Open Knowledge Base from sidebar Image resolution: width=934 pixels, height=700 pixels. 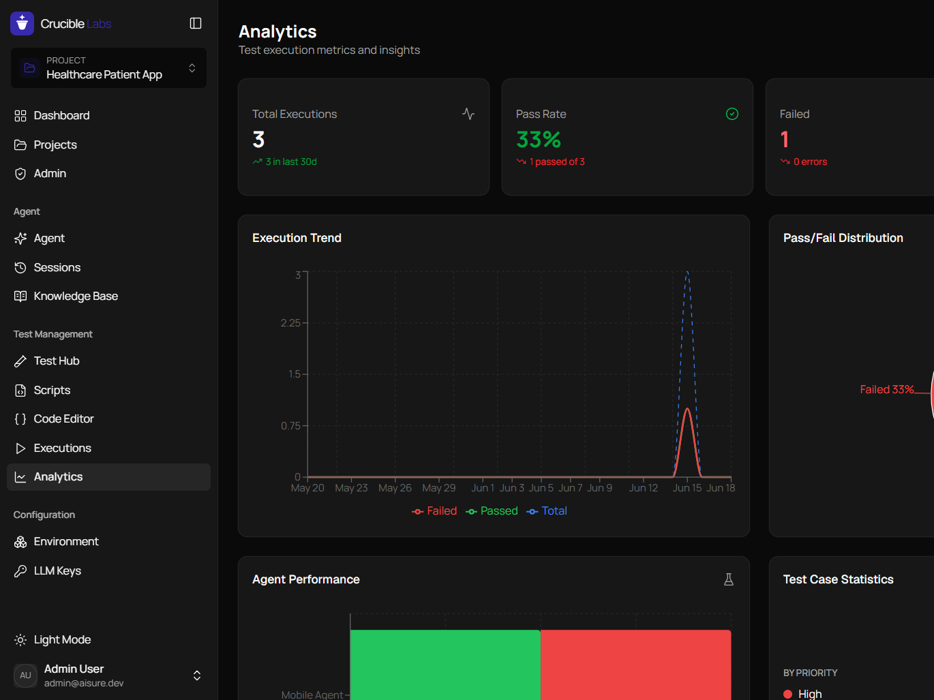pos(108,296)
